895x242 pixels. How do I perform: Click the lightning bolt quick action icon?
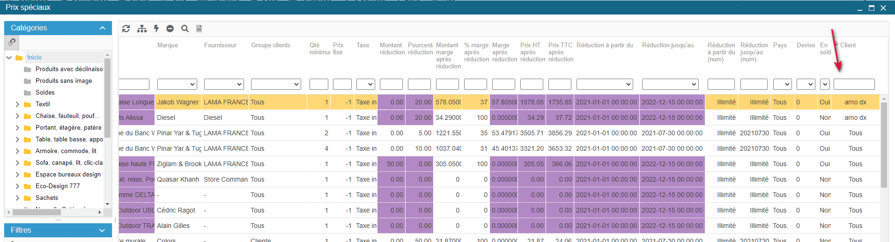[156, 29]
